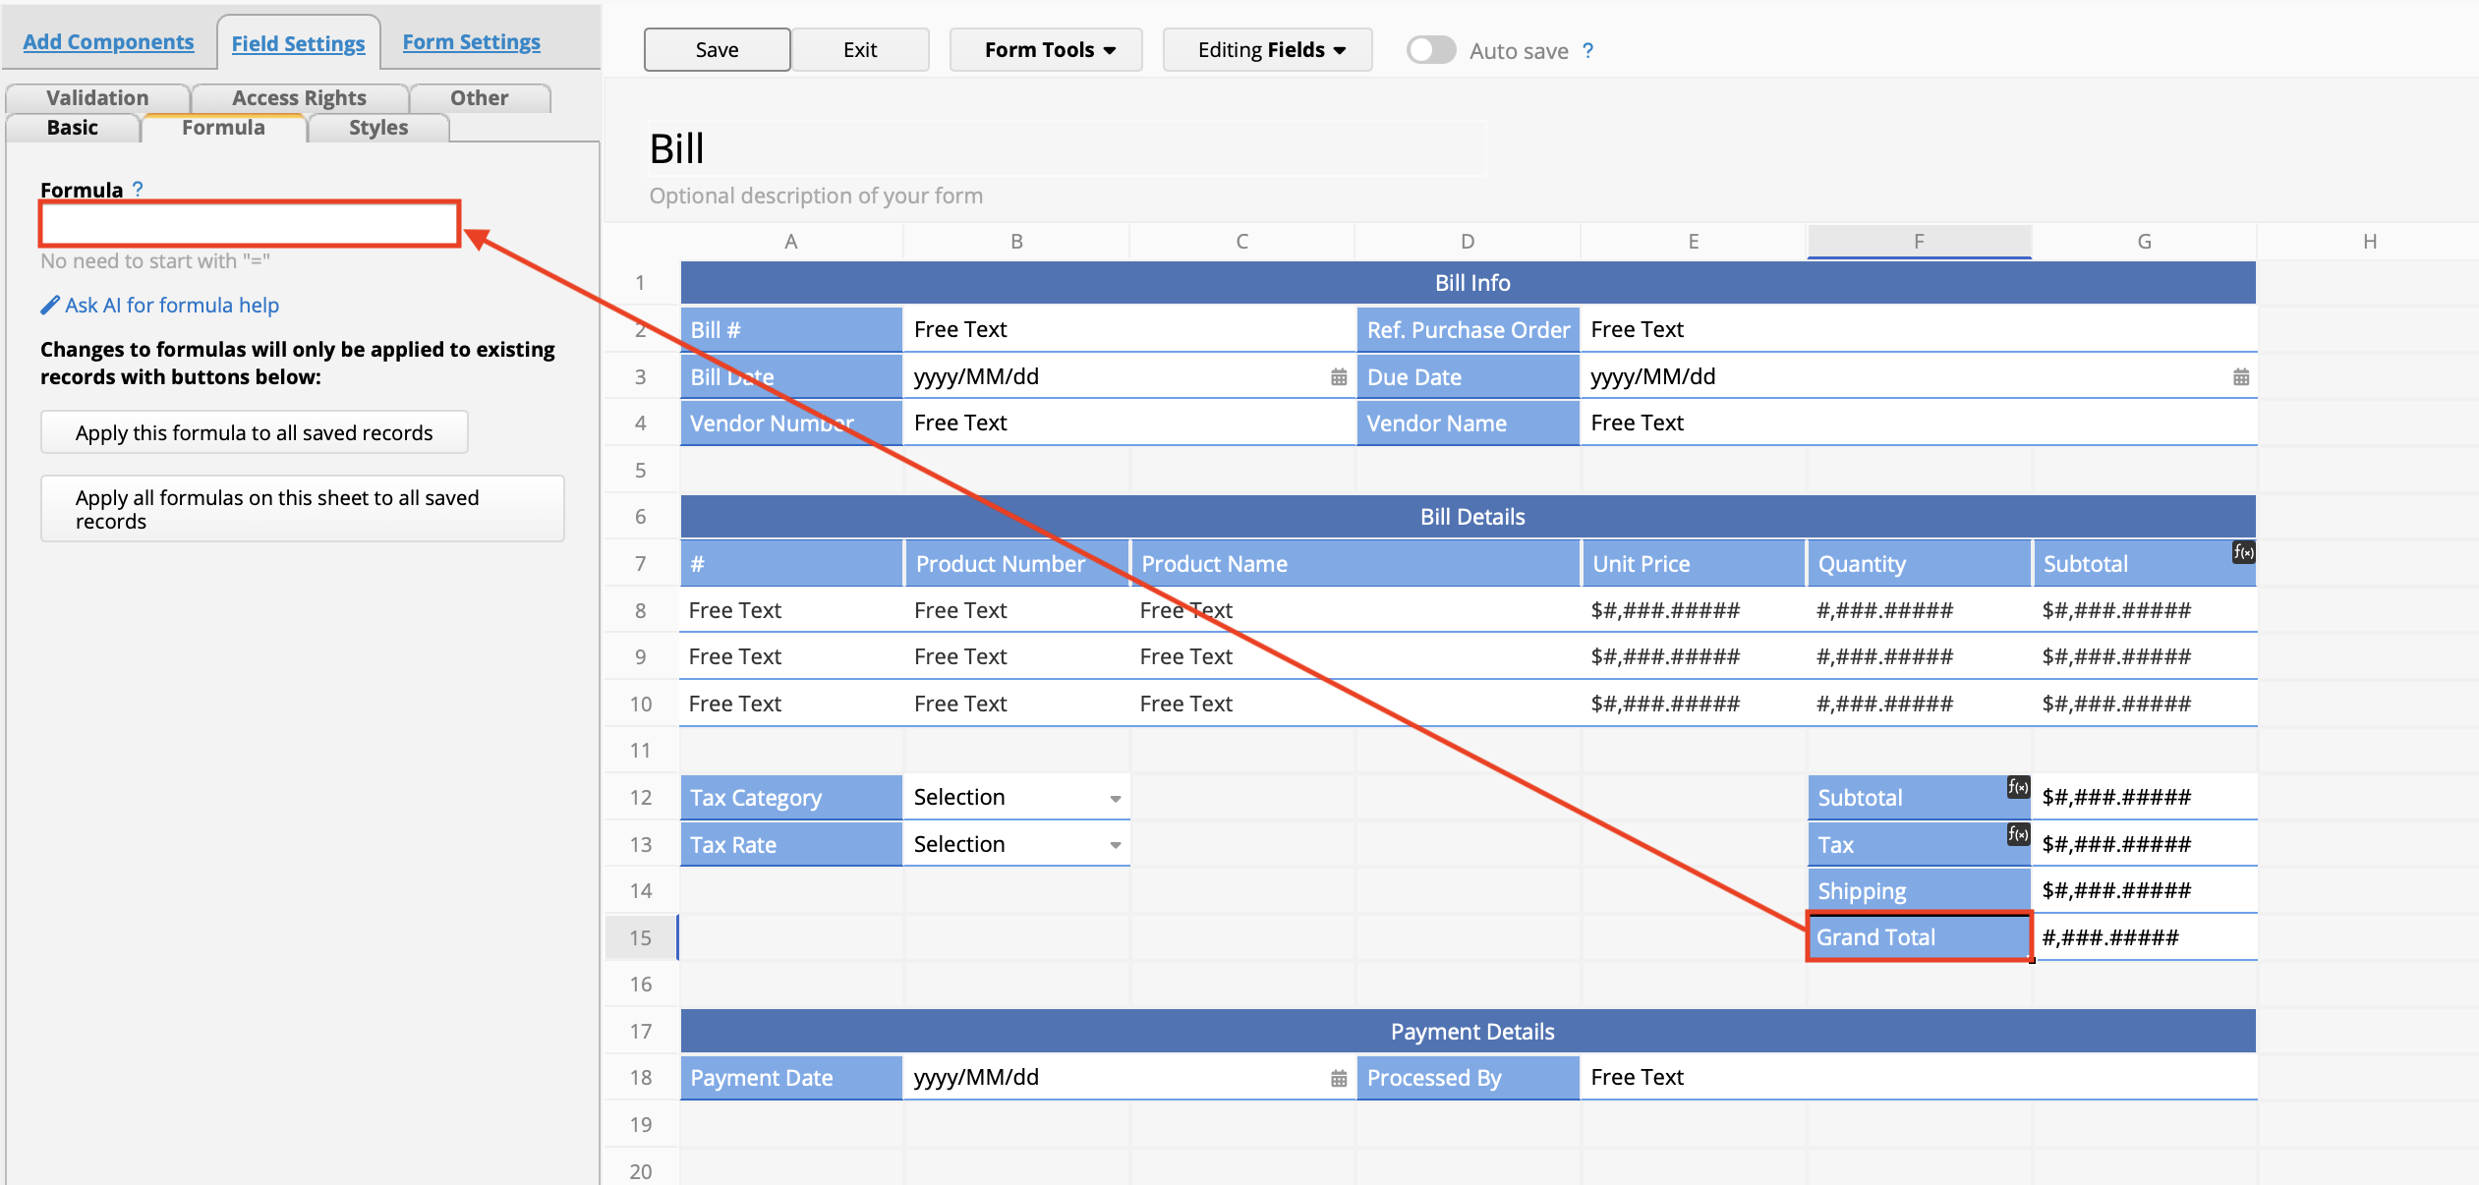The width and height of the screenshot is (2479, 1185).
Task: Select the Payment Details header row
Action: tap(1469, 1032)
